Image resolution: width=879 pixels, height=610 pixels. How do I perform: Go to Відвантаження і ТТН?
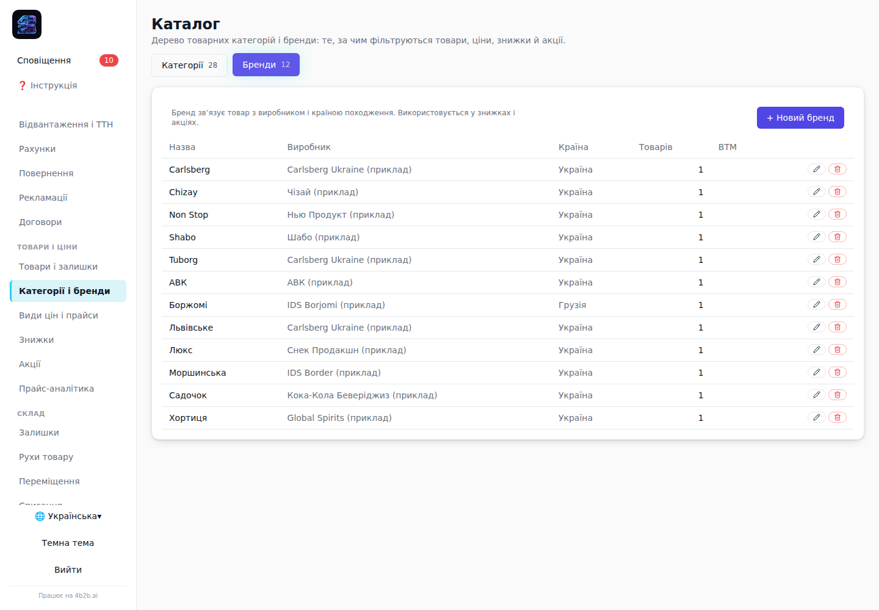click(x=68, y=124)
